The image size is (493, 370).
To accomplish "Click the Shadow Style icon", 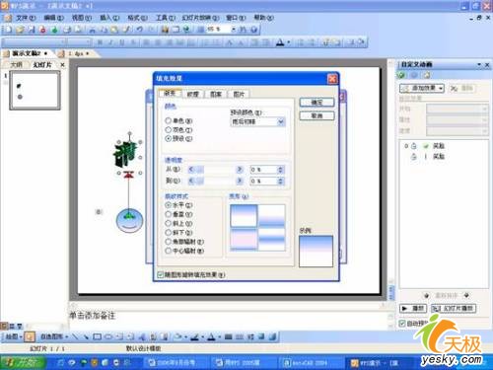I will tap(261, 336).
